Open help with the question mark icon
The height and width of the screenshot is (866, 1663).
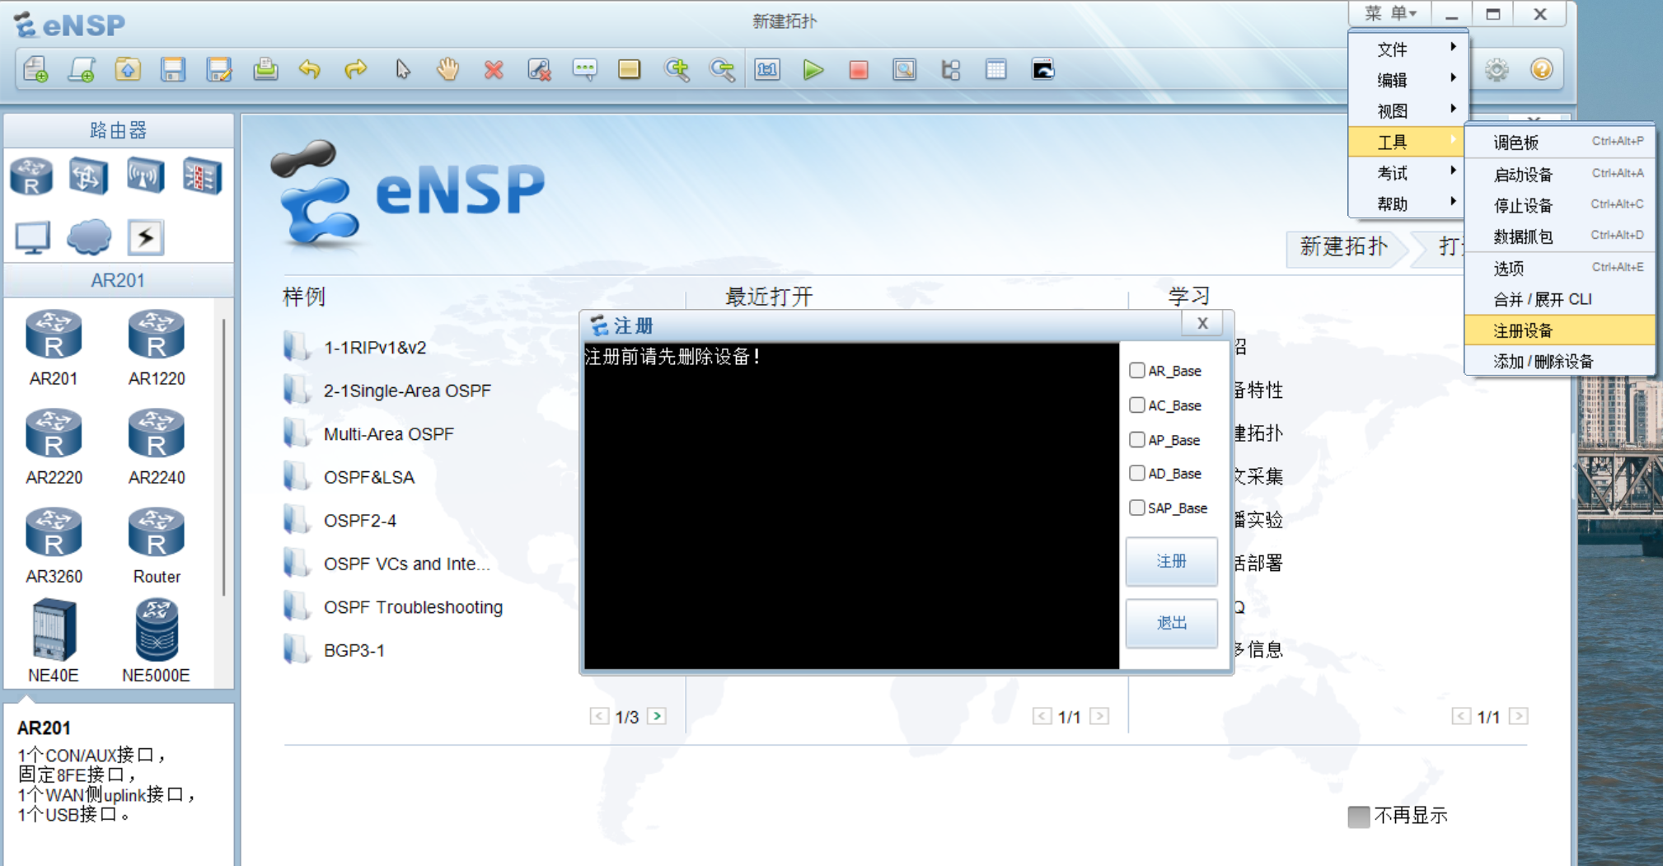(1542, 70)
